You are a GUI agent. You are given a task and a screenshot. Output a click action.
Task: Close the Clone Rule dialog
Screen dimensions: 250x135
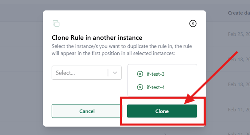tap(193, 23)
